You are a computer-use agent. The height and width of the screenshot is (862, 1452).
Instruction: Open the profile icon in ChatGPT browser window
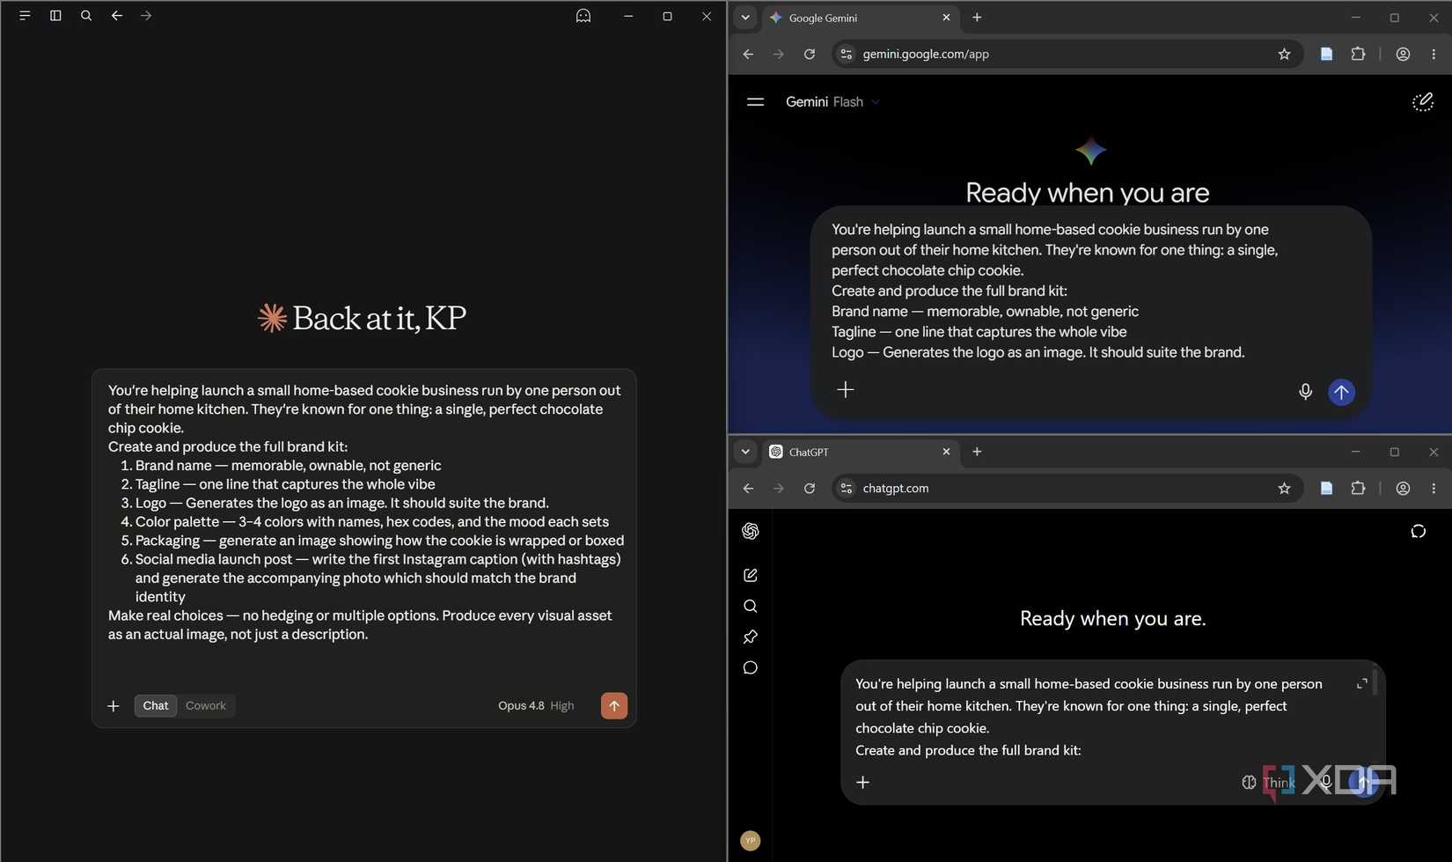click(1403, 488)
